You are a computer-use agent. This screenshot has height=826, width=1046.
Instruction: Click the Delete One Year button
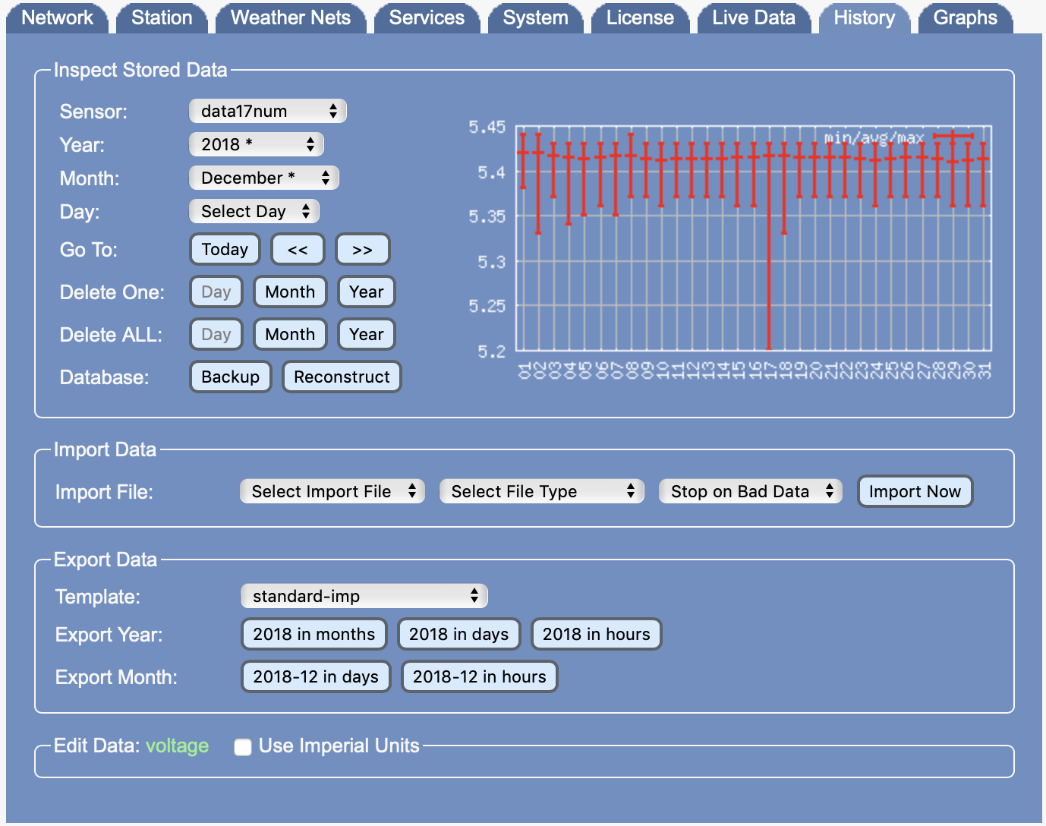[x=367, y=292]
